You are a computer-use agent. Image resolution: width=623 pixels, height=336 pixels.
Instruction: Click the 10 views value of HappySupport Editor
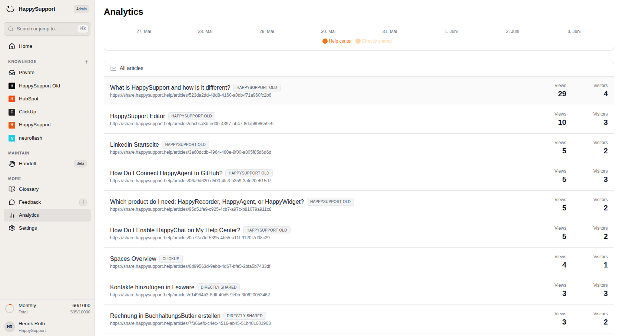562,123
